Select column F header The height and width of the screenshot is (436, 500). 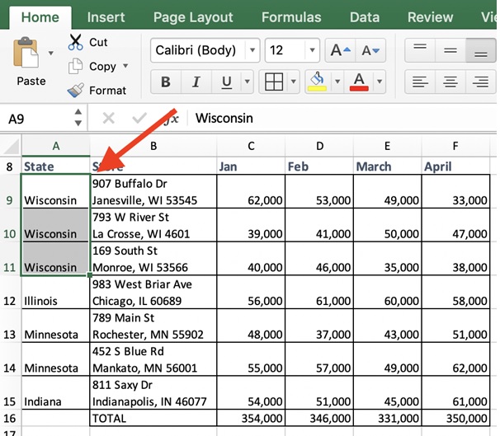point(455,146)
